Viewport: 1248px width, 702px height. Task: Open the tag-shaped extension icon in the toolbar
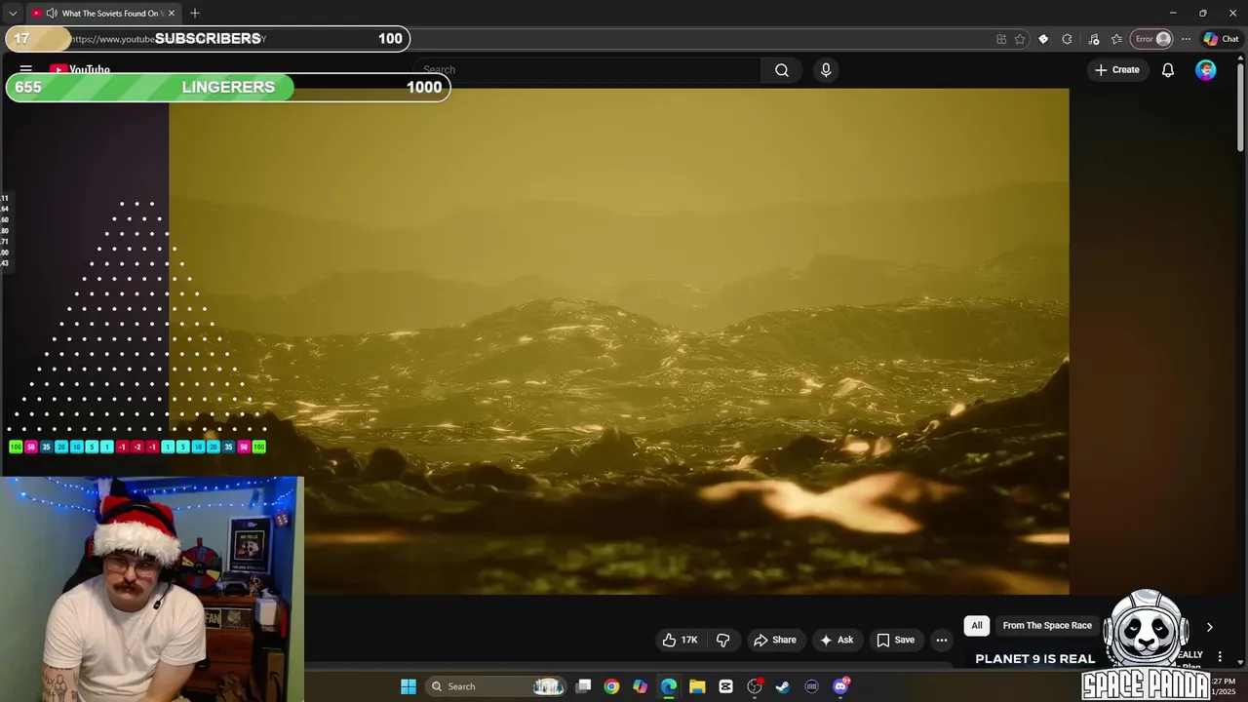click(x=1043, y=39)
